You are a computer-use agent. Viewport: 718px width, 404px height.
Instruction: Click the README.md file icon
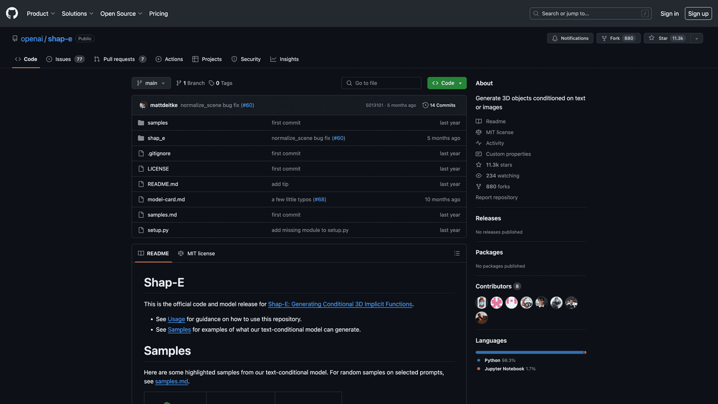tap(141, 184)
